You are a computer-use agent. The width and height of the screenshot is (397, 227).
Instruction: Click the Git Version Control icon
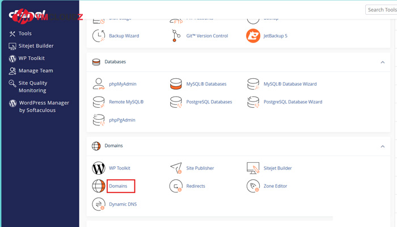pos(176,36)
